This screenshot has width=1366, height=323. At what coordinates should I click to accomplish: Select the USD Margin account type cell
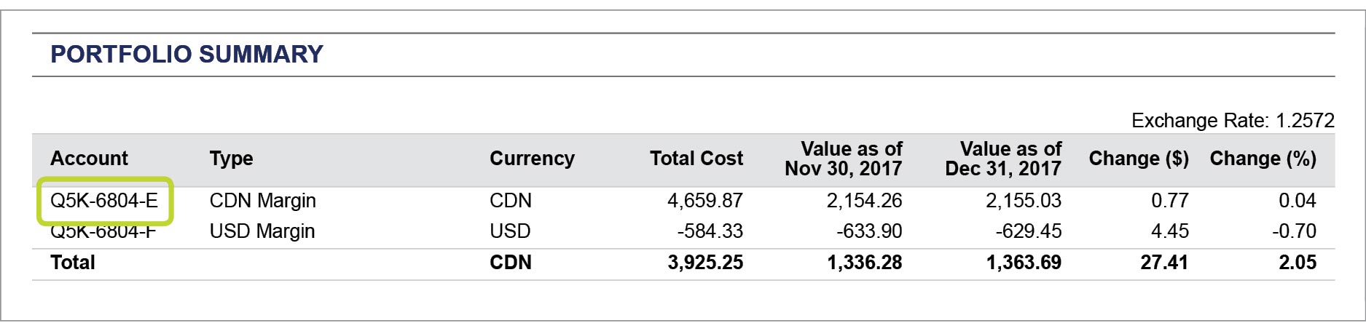coord(262,231)
